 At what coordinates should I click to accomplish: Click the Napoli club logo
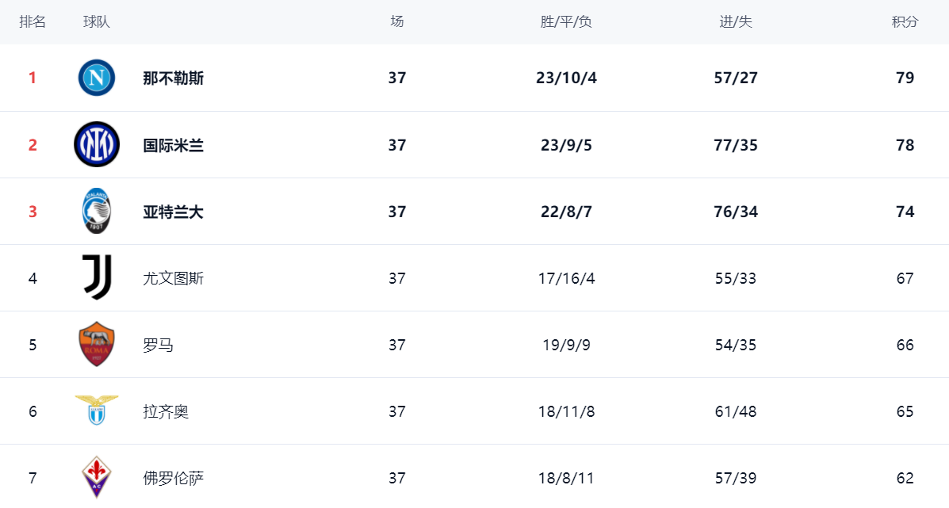pyautogui.click(x=97, y=78)
